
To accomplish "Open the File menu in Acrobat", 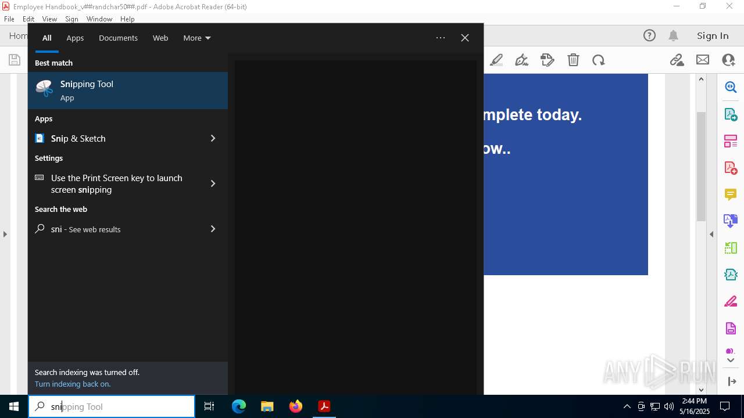I will pos(9,19).
